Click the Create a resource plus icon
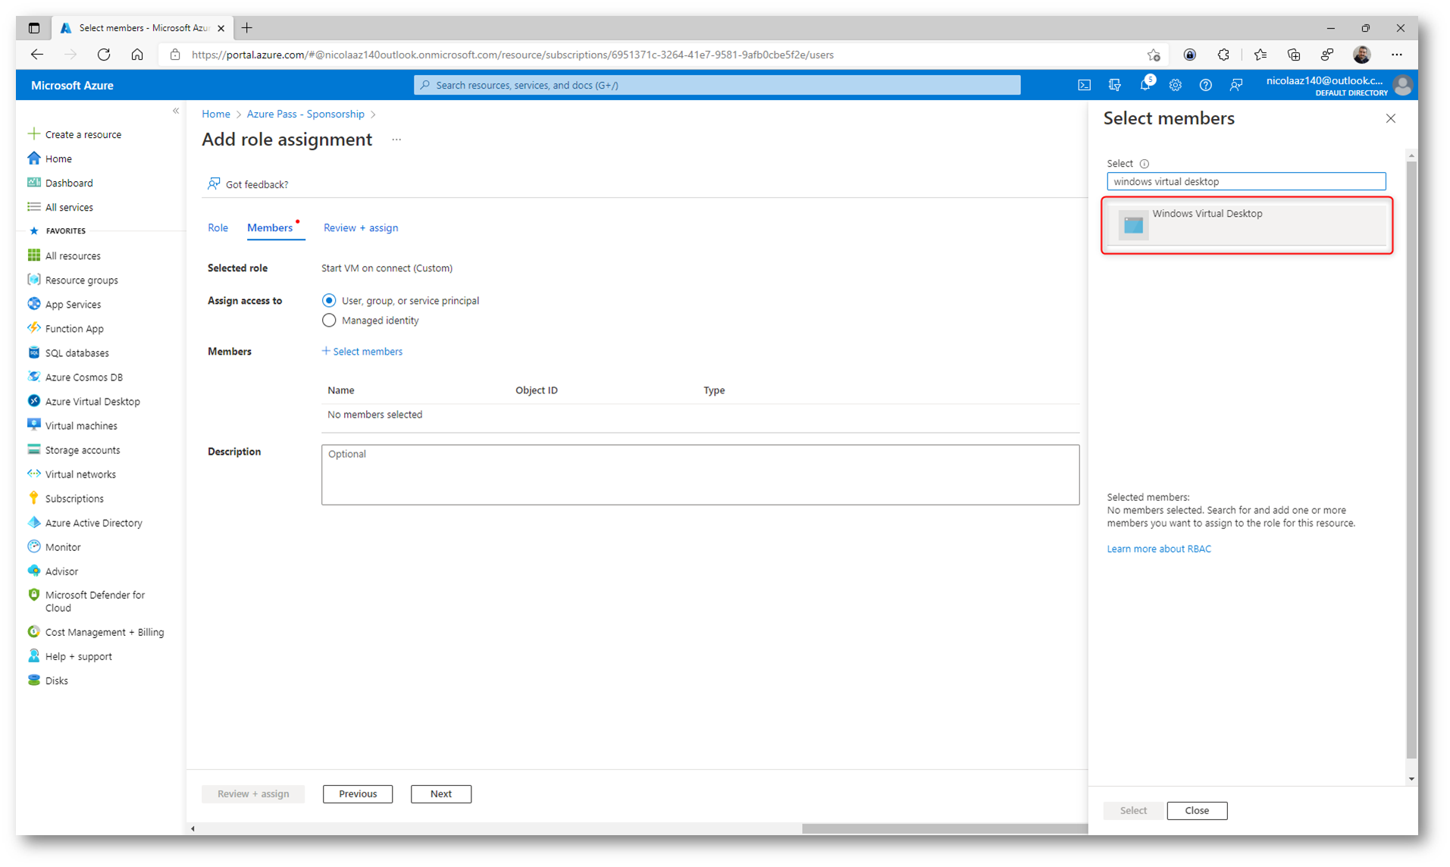The height and width of the screenshot is (867, 1450). tap(33, 134)
